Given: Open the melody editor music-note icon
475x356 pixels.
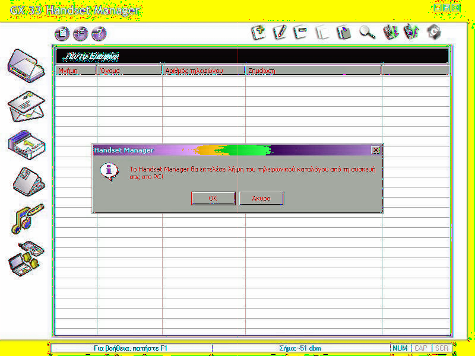Looking at the screenshot, I should (27, 219).
